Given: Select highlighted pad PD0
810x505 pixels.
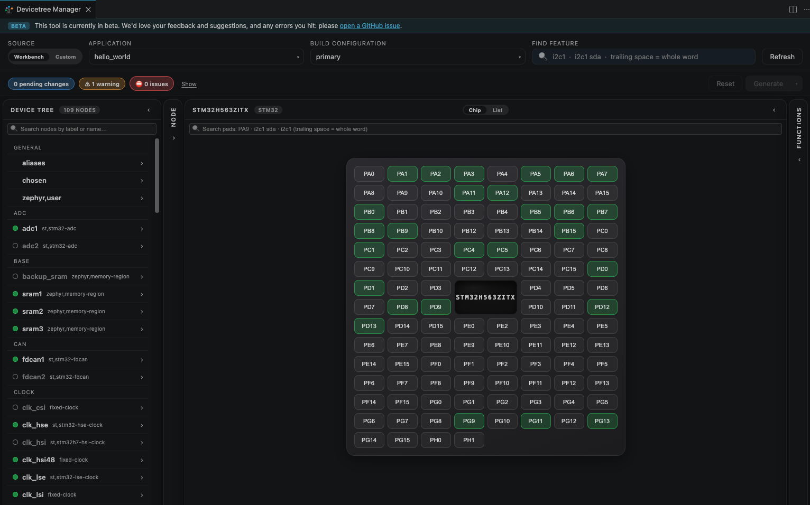Looking at the screenshot, I should [x=602, y=269].
